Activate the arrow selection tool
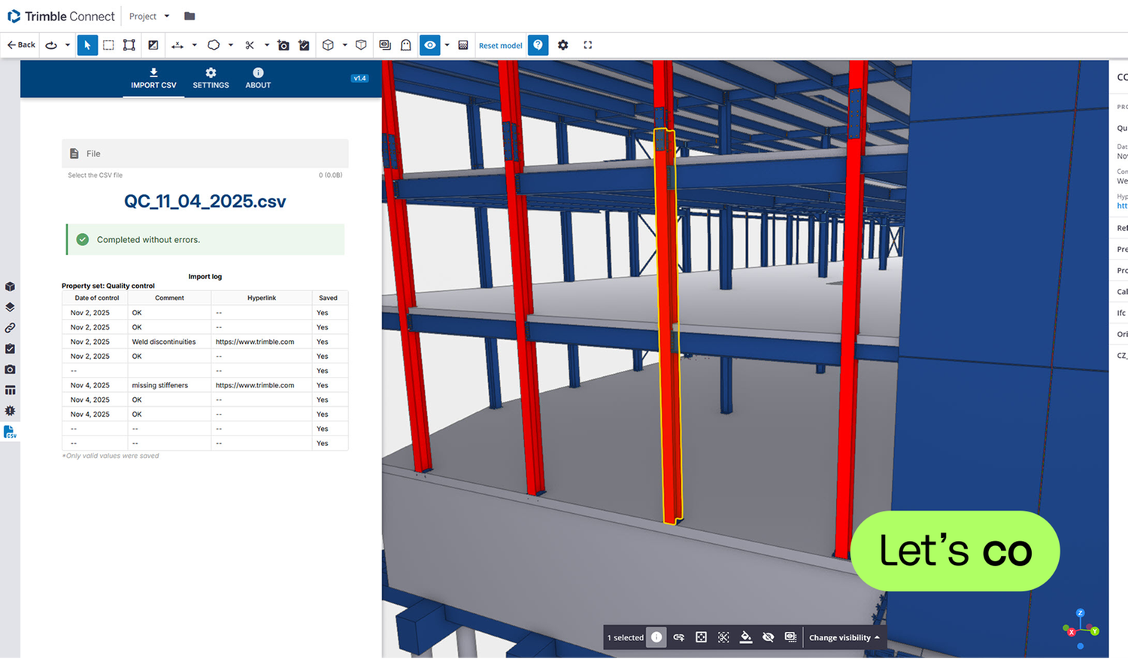The height and width of the screenshot is (659, 1128). point(87,45)
